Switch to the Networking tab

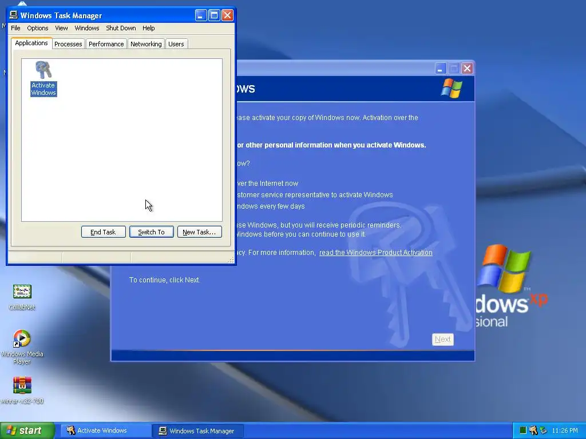[x=146, y=44]
